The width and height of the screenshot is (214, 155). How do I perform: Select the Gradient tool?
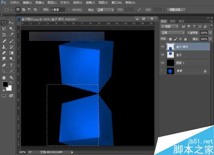[x=11, y=53]
